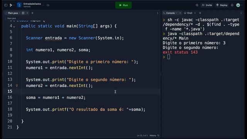The width and height of the screenshot is (247, 139).
Task: Click 'numero1 = entrada.nextInt();' on line 11
Action: click(59, 68)
